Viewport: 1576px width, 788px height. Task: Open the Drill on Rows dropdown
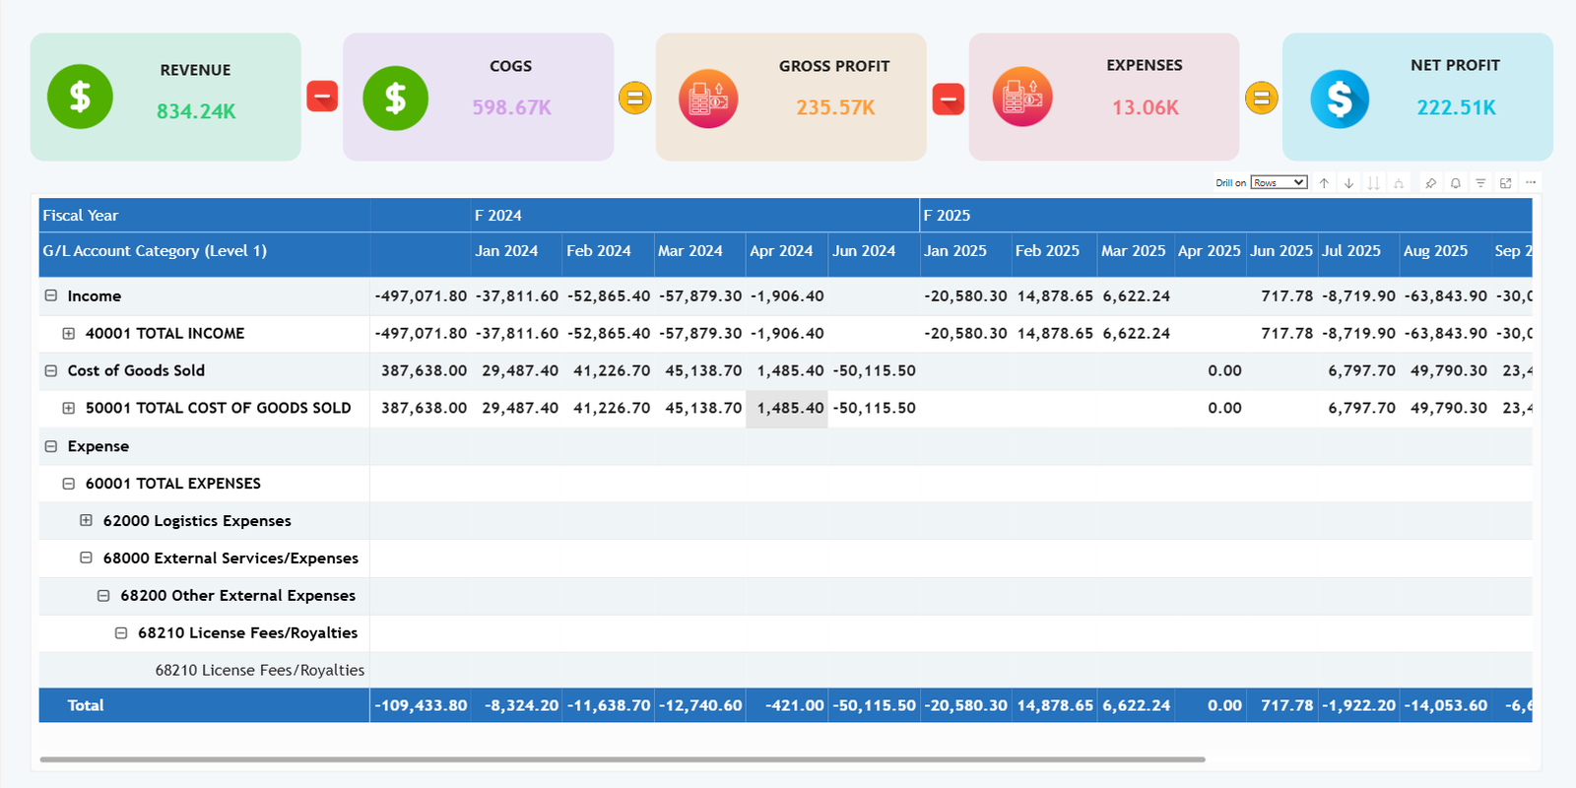(1279, 183)
